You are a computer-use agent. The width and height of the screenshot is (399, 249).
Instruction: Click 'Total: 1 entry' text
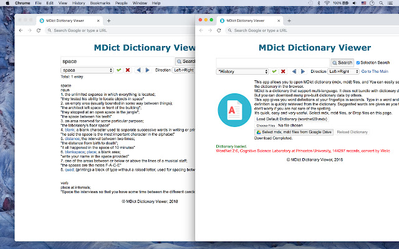click(x=72, y=77)
